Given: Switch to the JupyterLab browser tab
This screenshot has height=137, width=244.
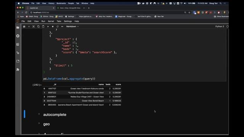Looking at the screenshot, I should point(40,8).
